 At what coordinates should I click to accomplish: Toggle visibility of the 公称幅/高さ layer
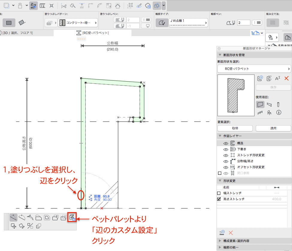point(226,161)
